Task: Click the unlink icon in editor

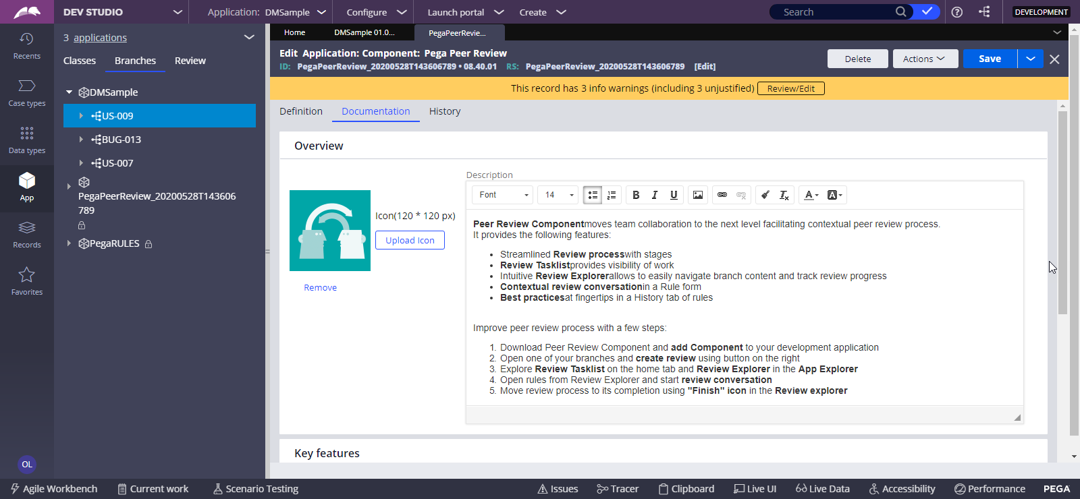Action: tap(741, 195)
